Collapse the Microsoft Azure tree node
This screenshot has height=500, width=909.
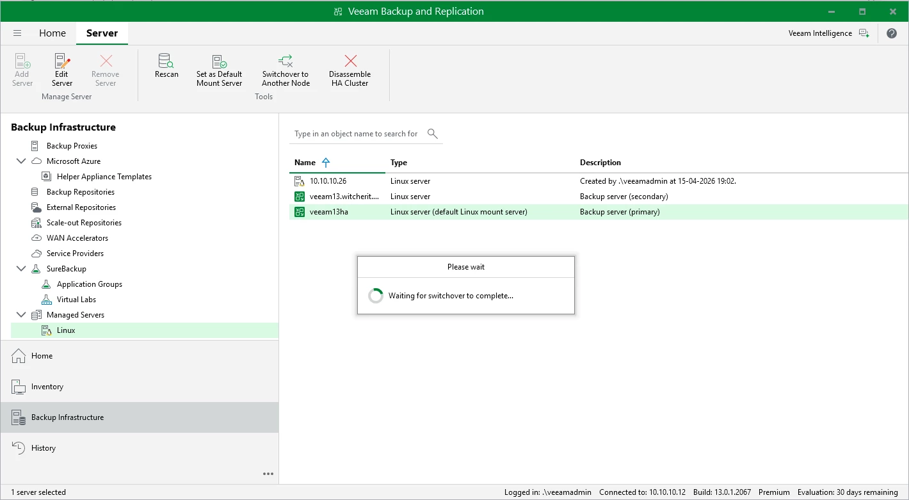(x=21, y=161)
